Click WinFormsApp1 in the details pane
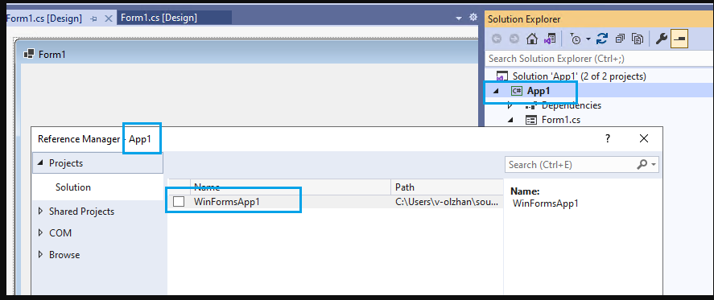714x300 pixels. tap(546, 203)
